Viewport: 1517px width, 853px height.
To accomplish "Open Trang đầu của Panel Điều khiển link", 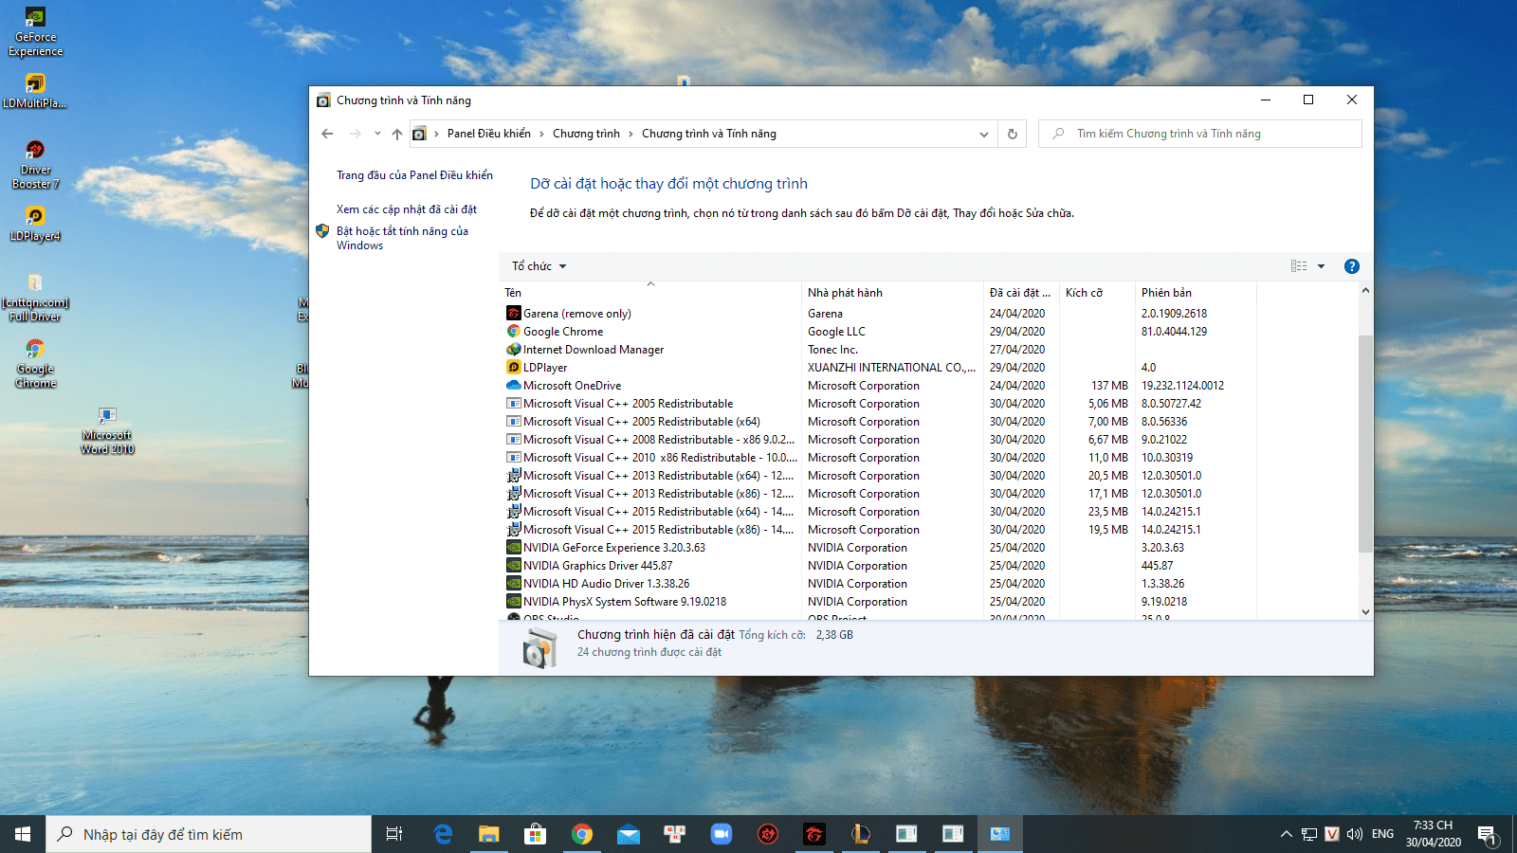I will [x=414, y=175].
